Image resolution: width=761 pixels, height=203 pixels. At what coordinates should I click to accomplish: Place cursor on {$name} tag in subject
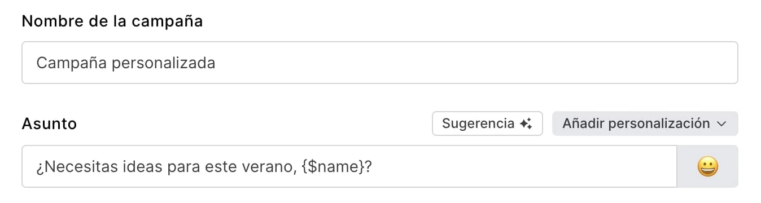333,167
